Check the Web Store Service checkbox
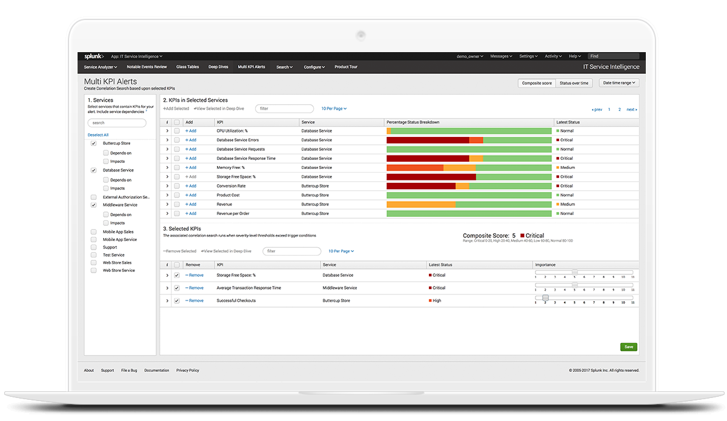This screenshot has width=727, height=421. click(93, 271)
